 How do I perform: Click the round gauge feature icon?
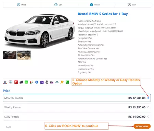coord(11,82)
